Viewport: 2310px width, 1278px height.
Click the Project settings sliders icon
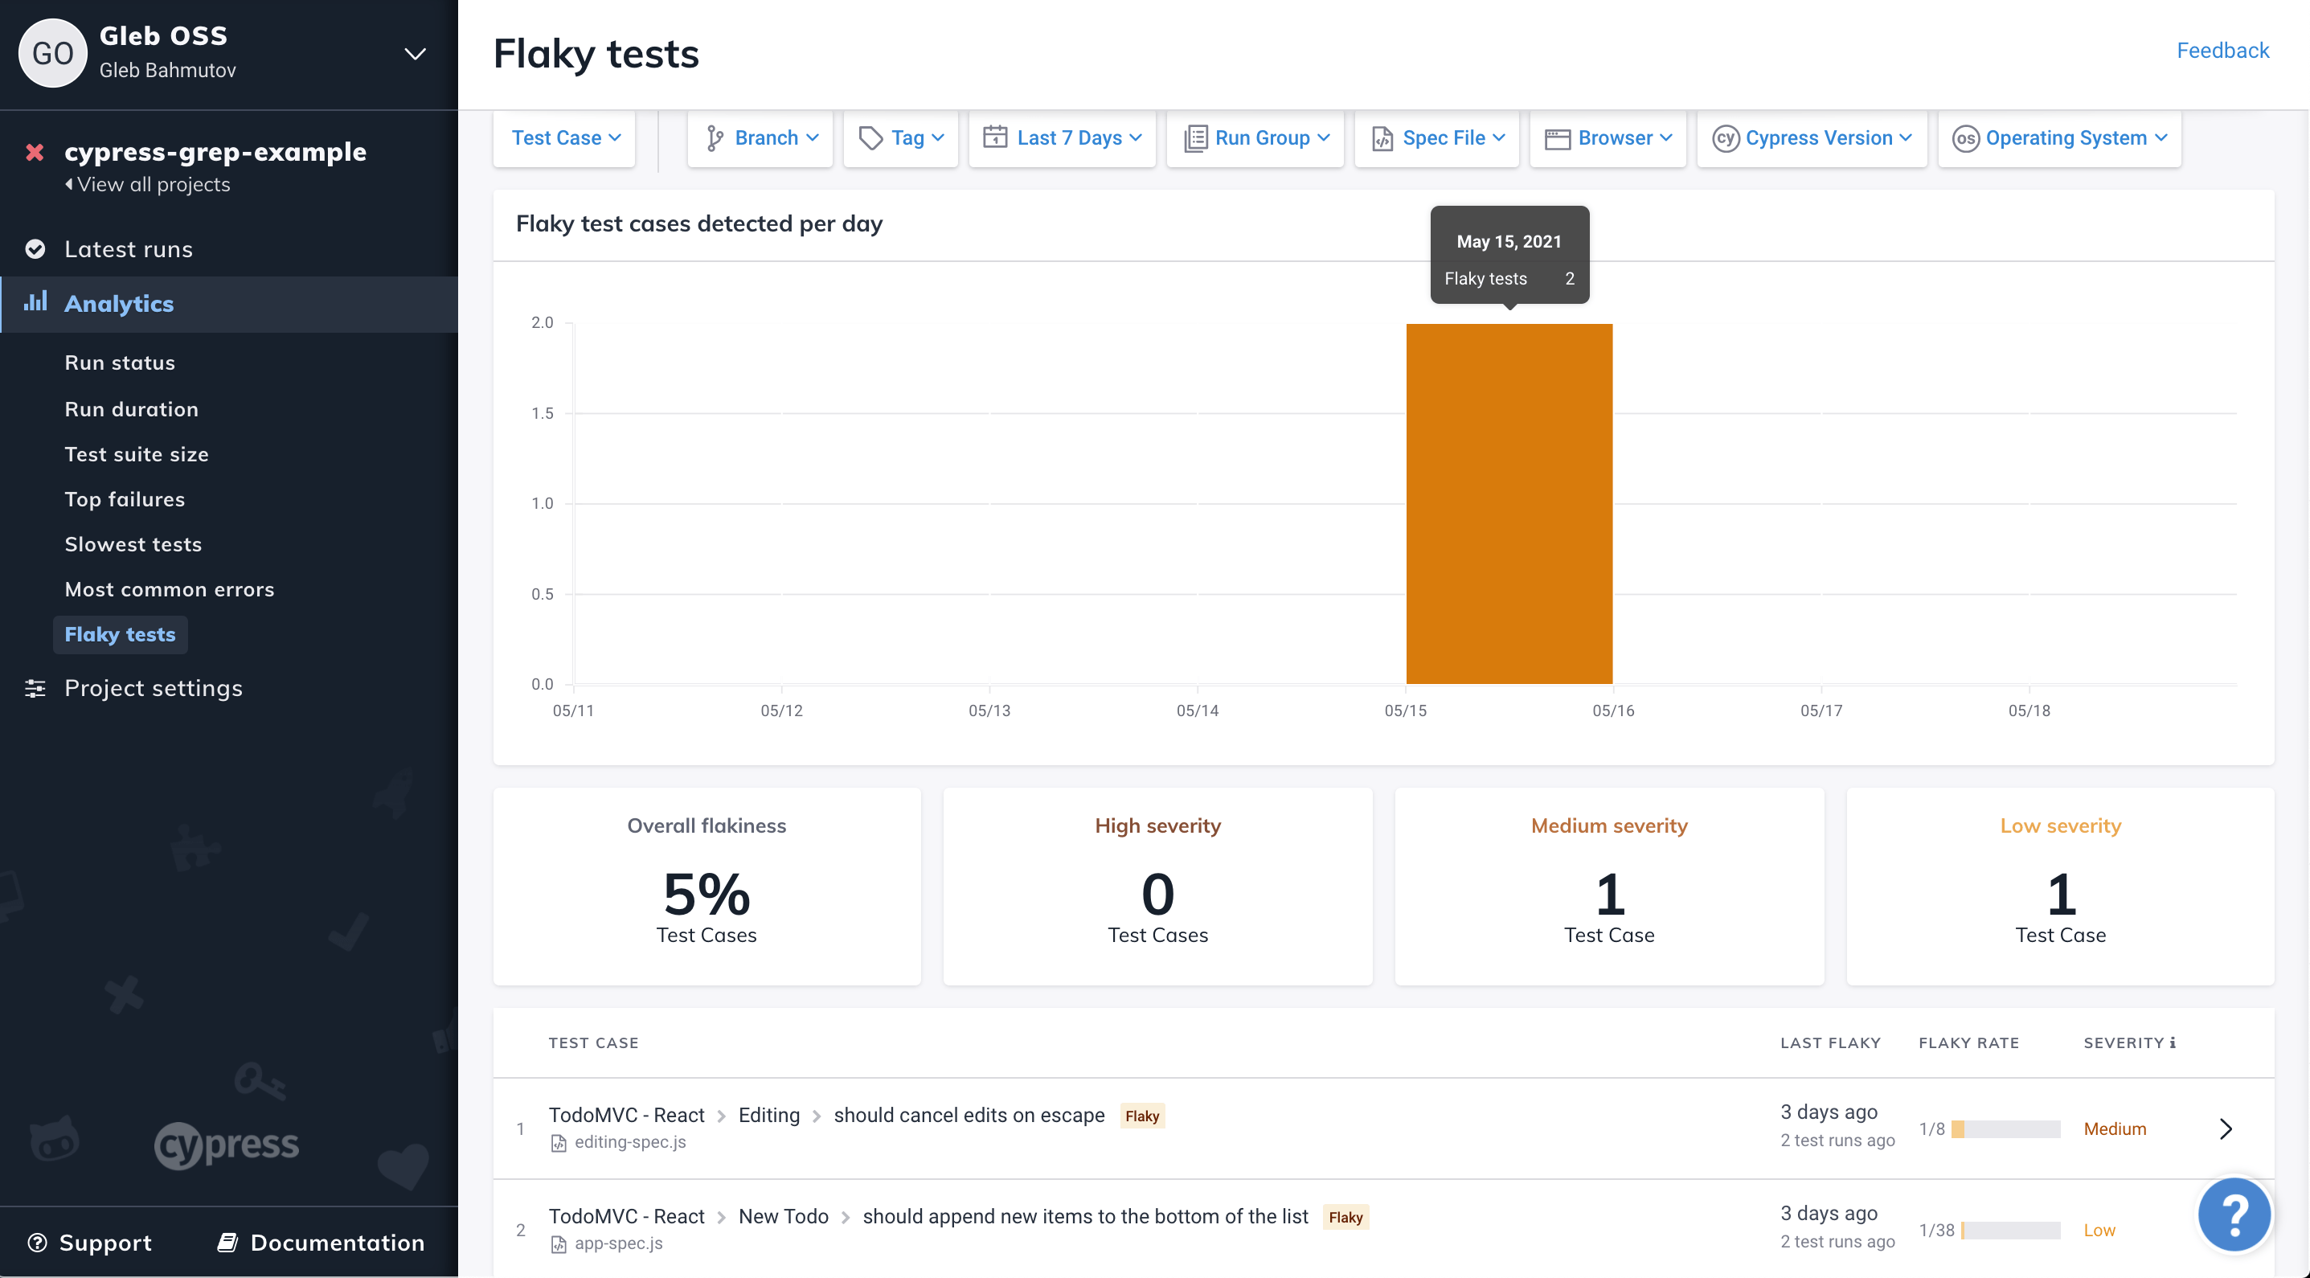[x=35, y=688]
